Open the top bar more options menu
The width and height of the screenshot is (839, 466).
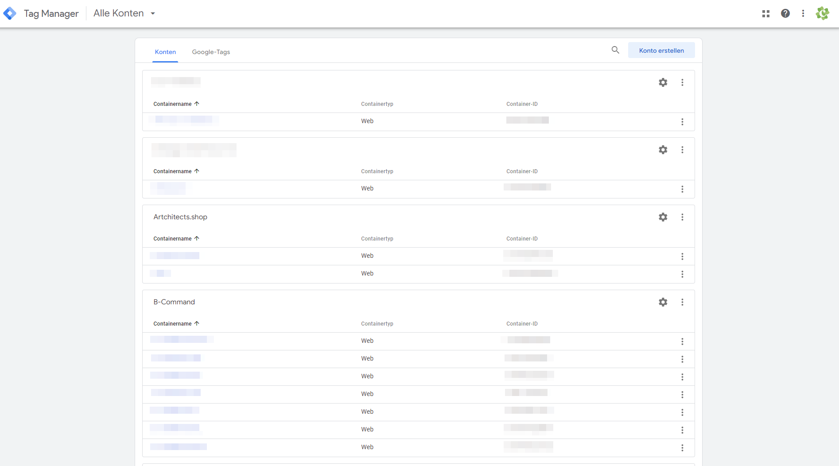point(803,14)
